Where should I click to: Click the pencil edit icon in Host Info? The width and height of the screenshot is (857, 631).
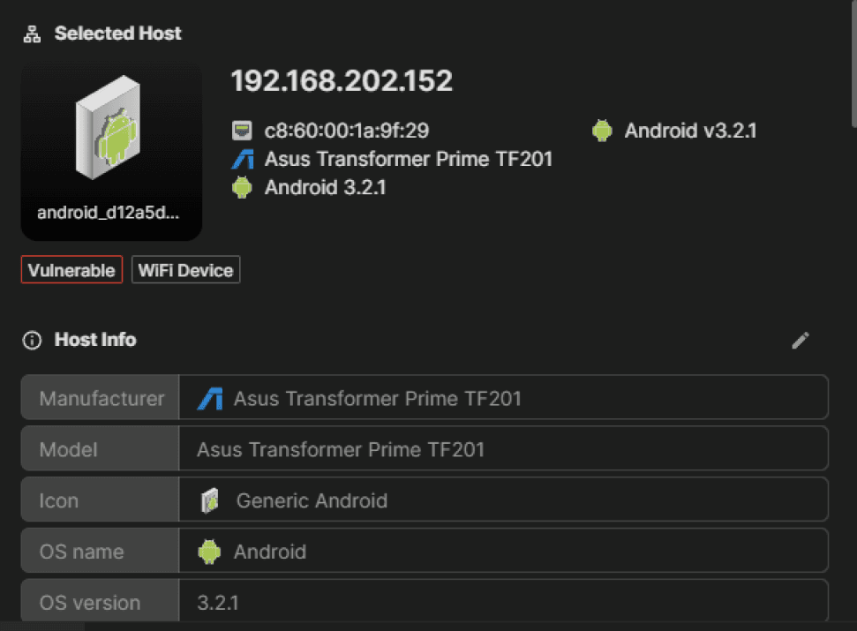801,341
